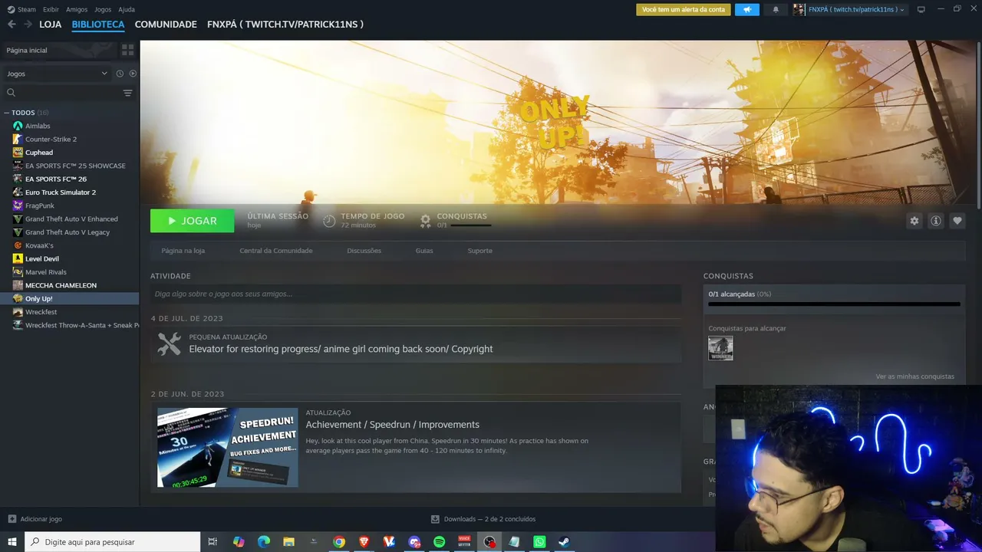Click Ver as minhas conquistas
Screen dimensions: 982x552
pos(915,376)
